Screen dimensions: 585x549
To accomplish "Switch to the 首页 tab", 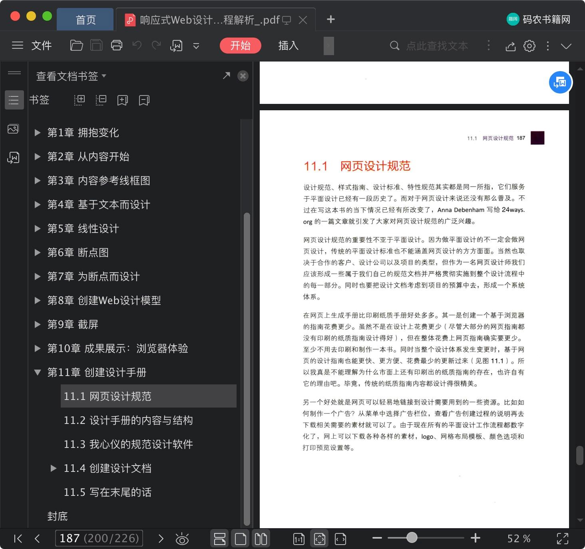I will click(x=86, y=20).
